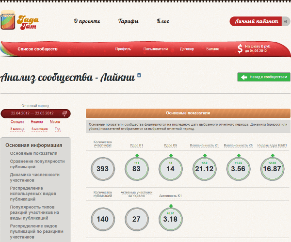The image size is (291, 242).
Task: Click the Количество участников circle 393
Action: tap(103, 169)
